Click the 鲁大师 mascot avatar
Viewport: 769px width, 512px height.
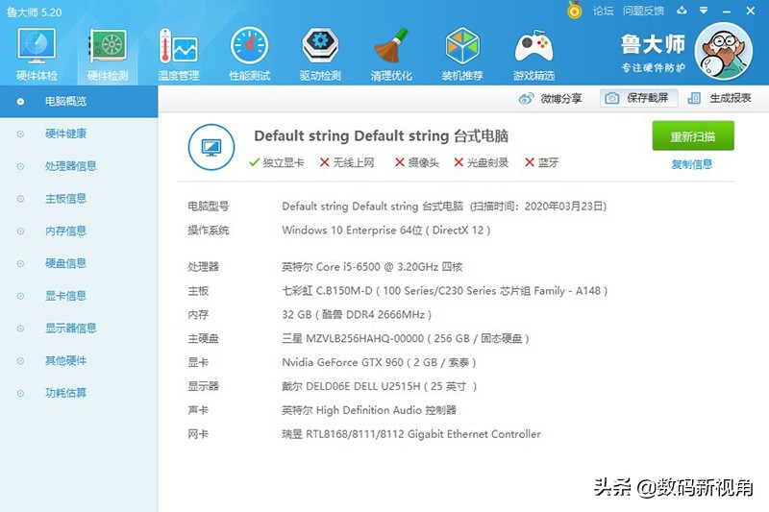pos(724,52)
